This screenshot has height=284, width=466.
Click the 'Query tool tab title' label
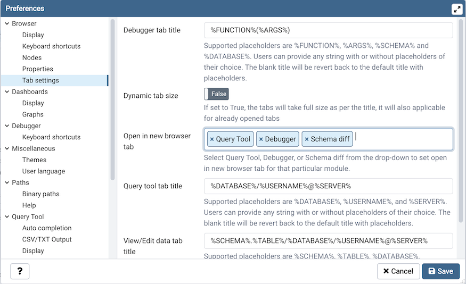[x=153, y=186]
